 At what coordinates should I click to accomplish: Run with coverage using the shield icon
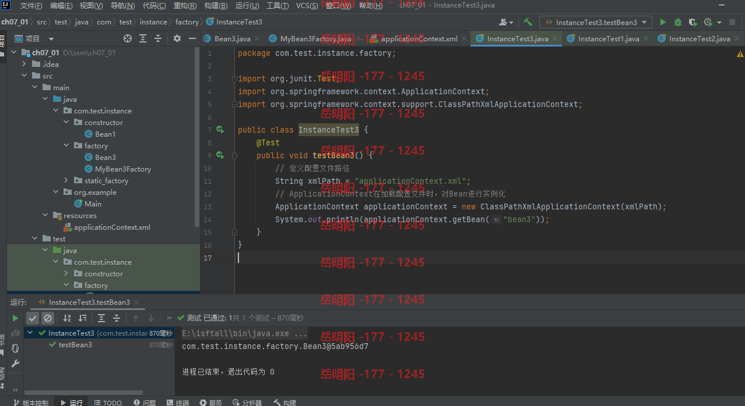point(692,22)
